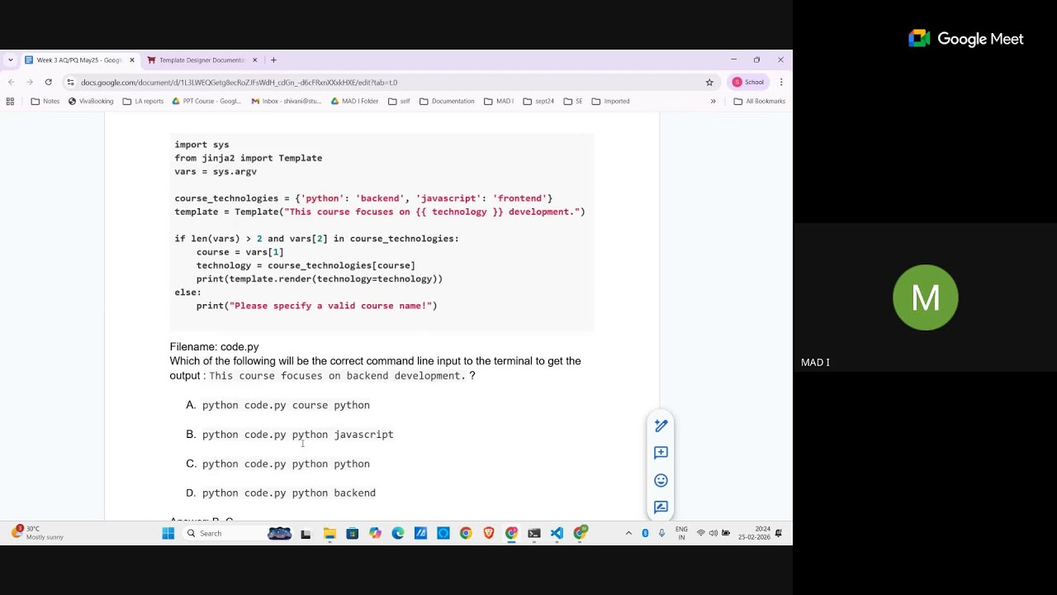This screenshot has width=1057, height=595.
Task: Click the address bar URL
Action: 239,83
